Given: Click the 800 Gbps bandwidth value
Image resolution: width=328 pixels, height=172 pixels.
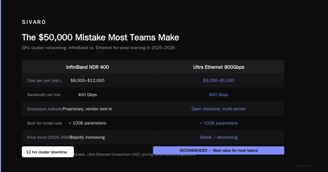Looking at the screenshot, I should pos(219,95).
